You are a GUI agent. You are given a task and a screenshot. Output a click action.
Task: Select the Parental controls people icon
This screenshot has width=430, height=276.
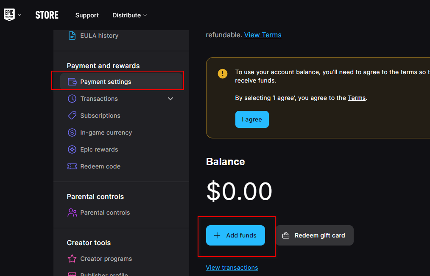[x=72, y=213]
